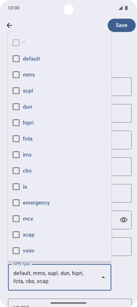Check the hipri checkbox

(x=16, y=123)
